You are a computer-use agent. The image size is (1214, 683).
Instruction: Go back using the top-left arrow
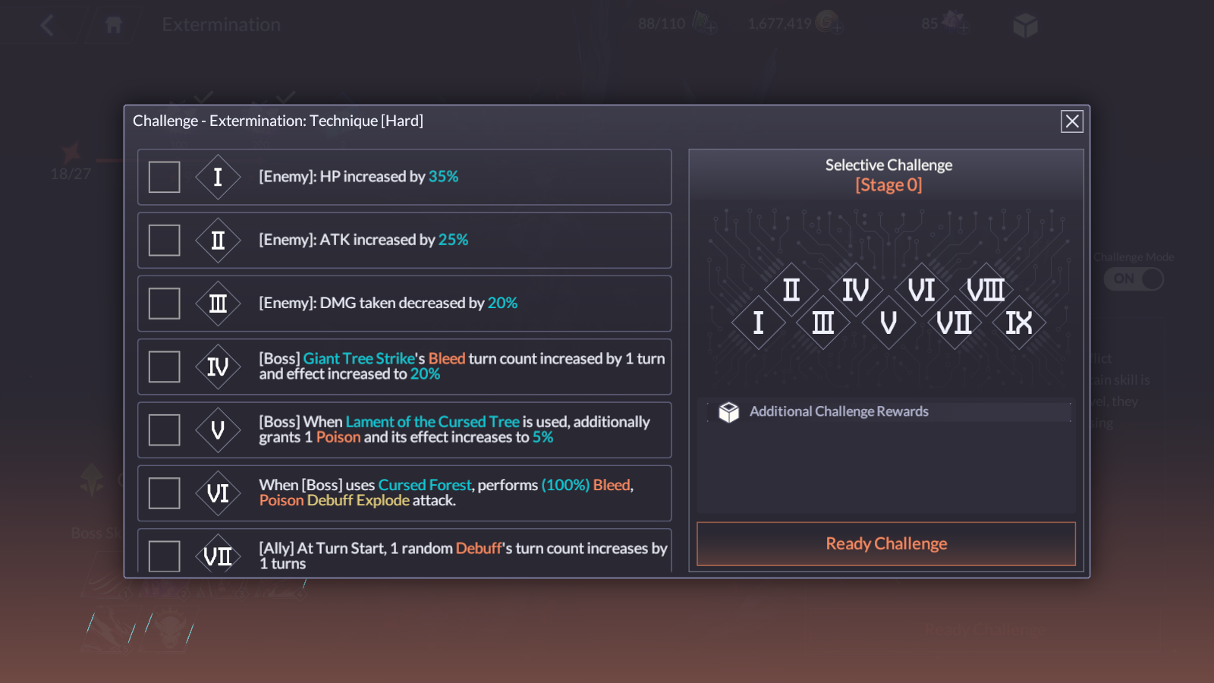click(x=47, y=25)
